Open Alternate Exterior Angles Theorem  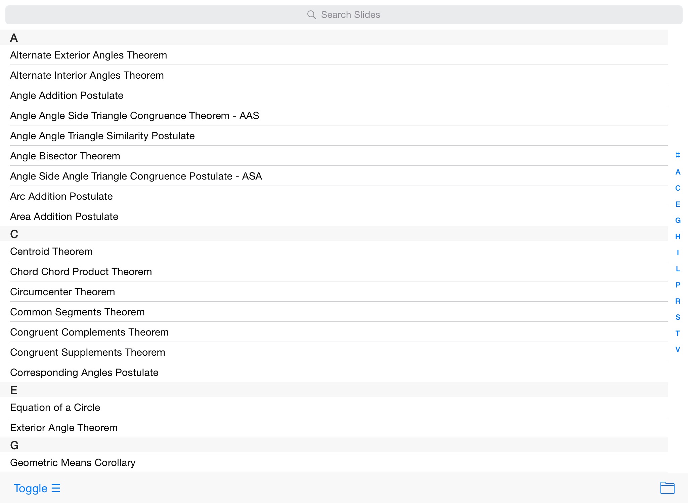point(88,55)
